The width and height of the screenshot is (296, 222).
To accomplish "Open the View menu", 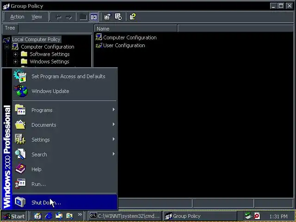I will click(37, 17).
